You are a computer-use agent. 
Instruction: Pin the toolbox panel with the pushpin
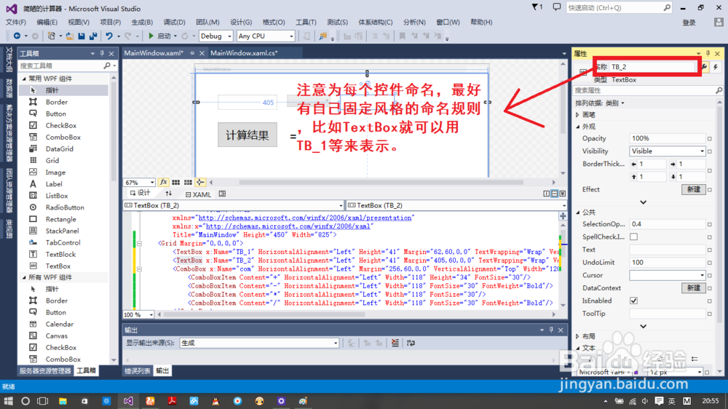(102, 53)
